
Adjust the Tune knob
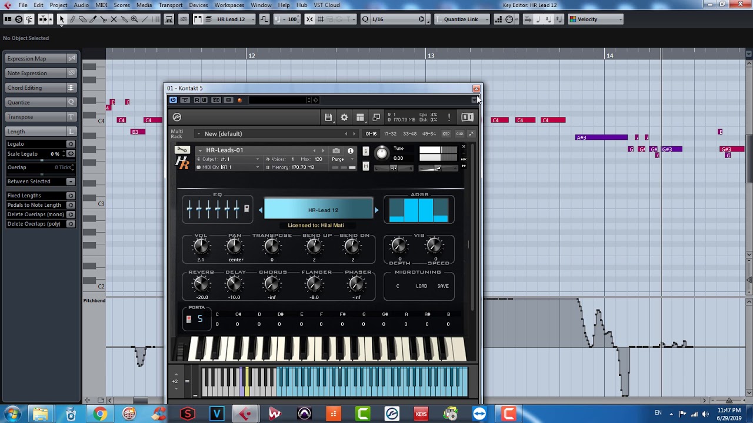point(382,153)
